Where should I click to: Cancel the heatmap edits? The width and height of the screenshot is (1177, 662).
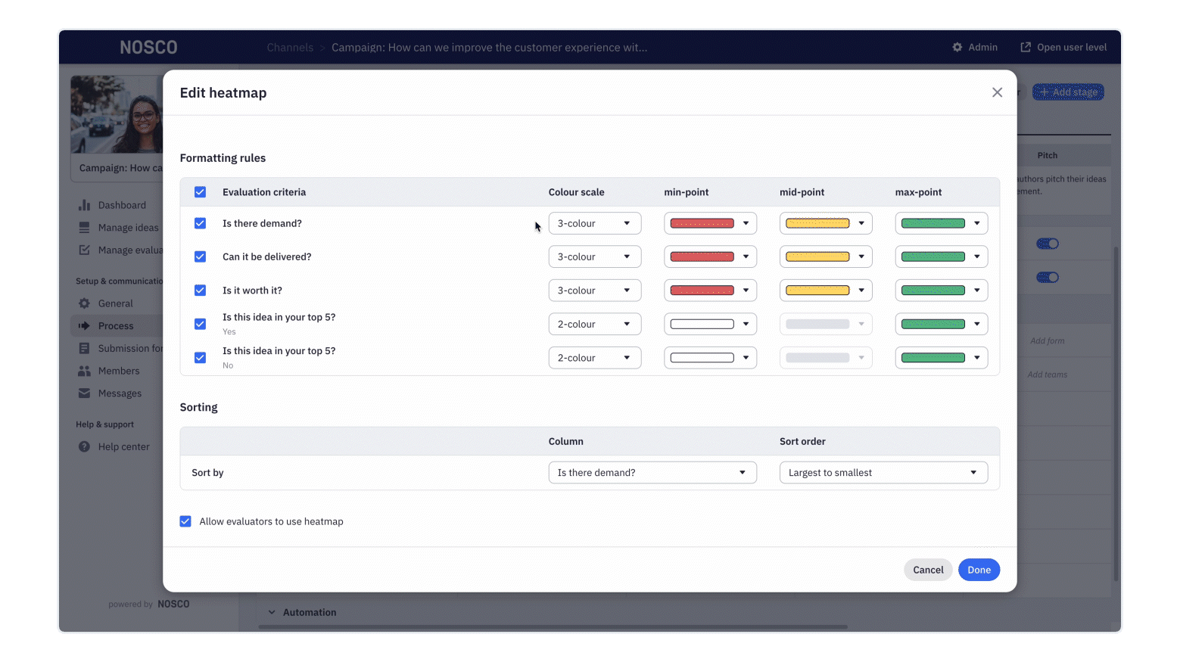tap(928, 569)
